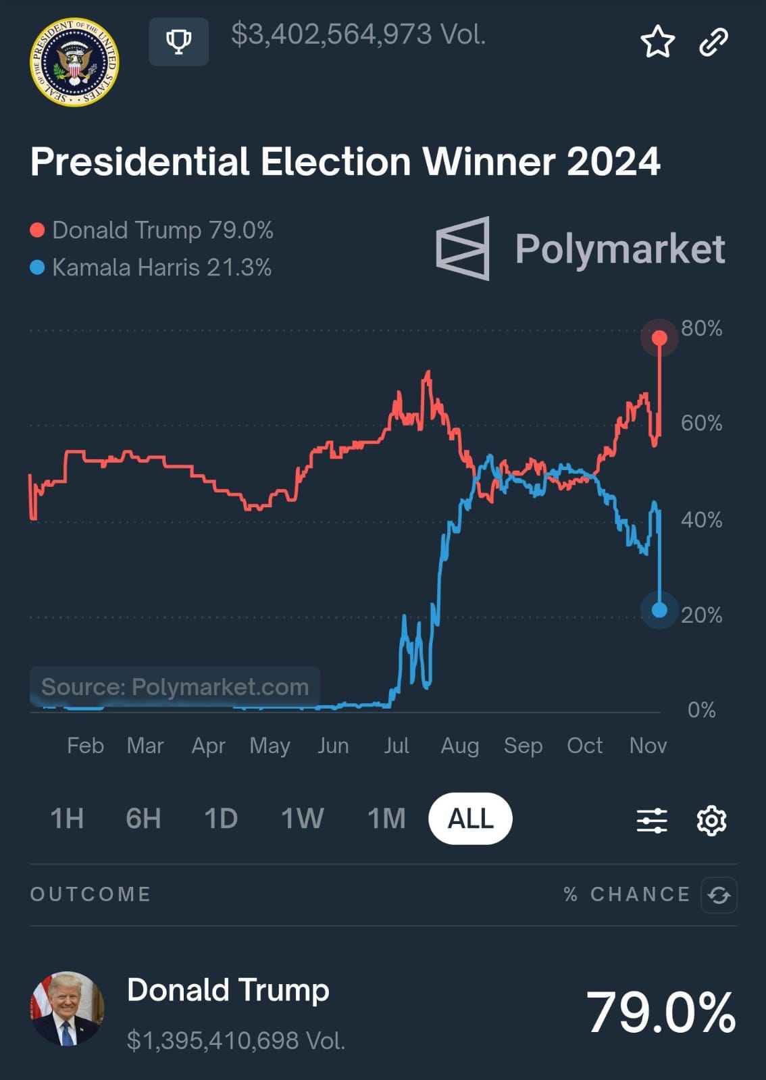Favorite this market with the star icon
The height and width of the screenshot is (1080, 766).
[x=657, y=42]
